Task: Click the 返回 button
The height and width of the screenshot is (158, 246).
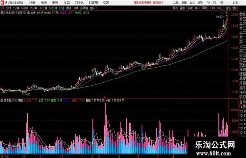Action: (235, 8)
